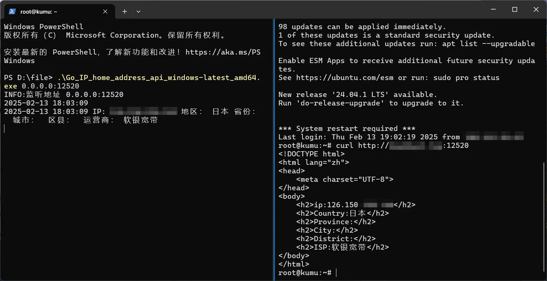
Task: Open the new tab dropdown chevron
Action: tap(138, 11)
